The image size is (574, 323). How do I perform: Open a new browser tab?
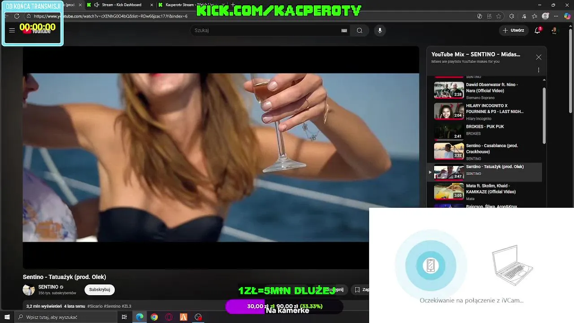233,5
